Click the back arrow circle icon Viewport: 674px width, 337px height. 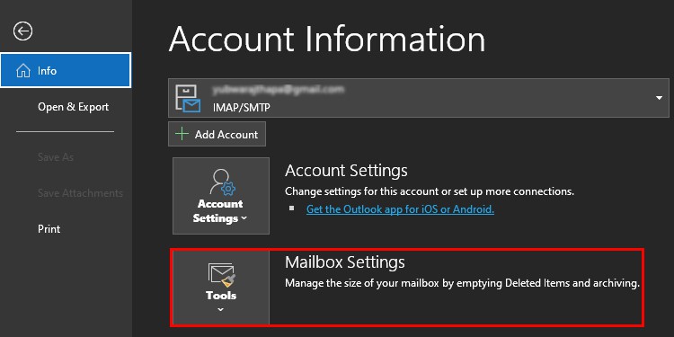tap(22, 31)
